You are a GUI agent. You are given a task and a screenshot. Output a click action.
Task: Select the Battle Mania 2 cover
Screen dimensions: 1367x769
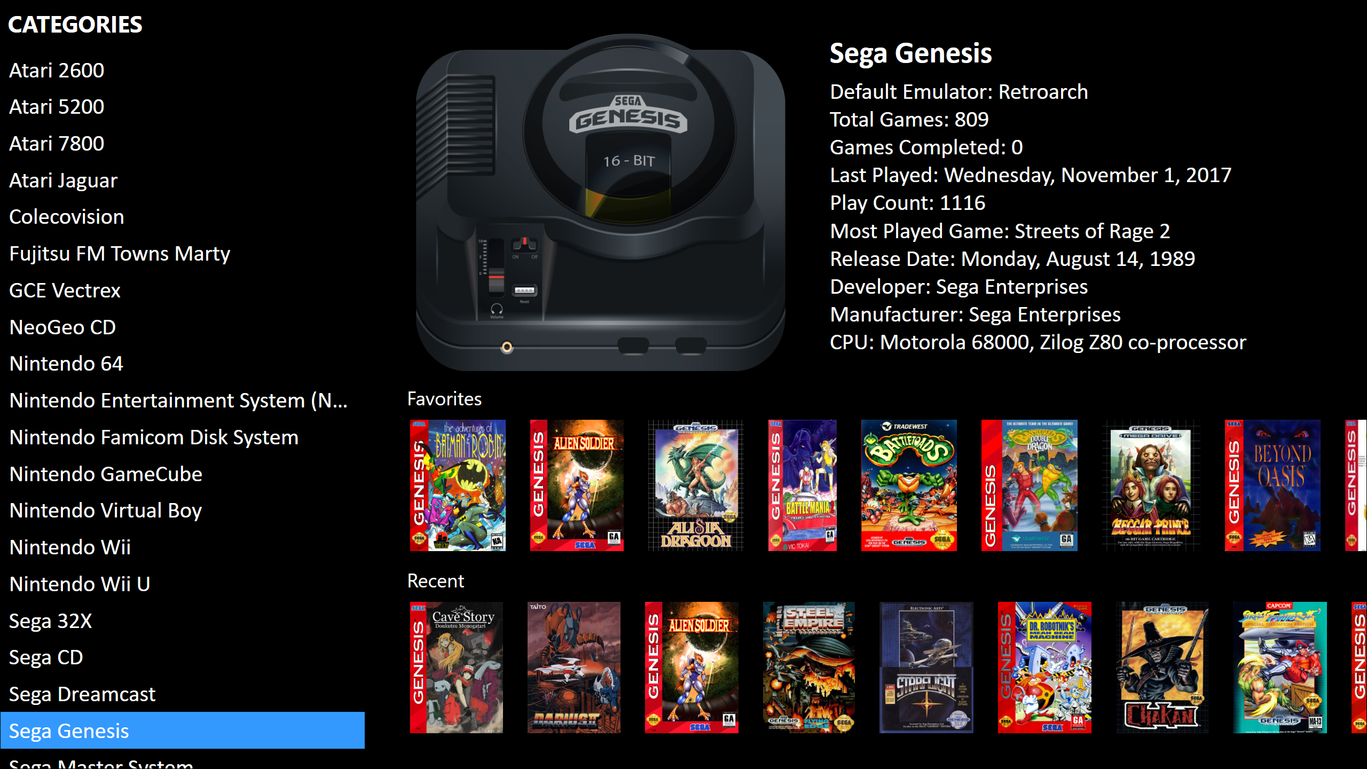[803, 485]
